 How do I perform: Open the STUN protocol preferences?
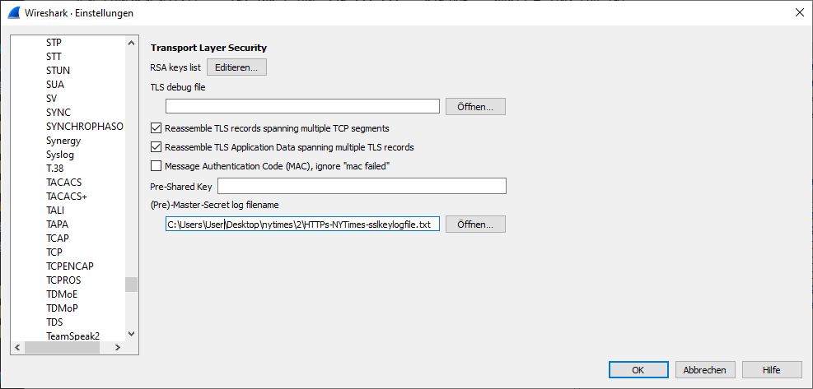tap(58, 71)
